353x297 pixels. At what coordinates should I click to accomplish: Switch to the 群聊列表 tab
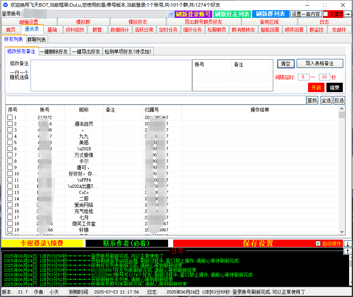tap(37, 39)
